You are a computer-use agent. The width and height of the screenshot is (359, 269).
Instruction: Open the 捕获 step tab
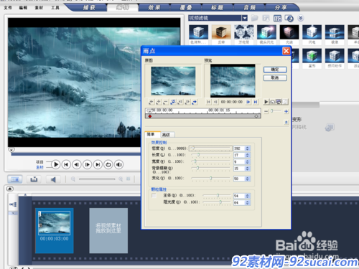[89, 8]
